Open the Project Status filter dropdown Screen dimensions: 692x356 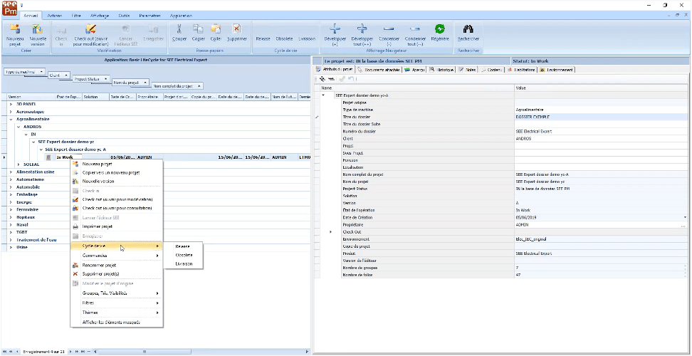pos(105,79)
